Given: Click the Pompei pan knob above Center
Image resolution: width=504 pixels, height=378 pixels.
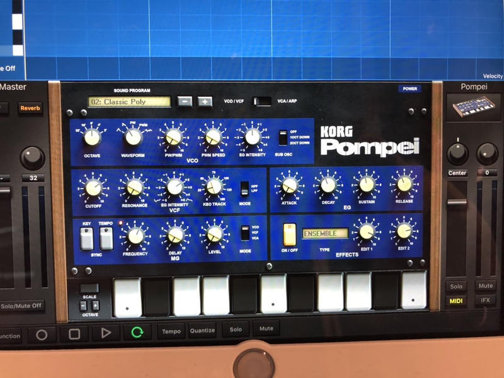Looking at the screenshot, I should (457, 154).
